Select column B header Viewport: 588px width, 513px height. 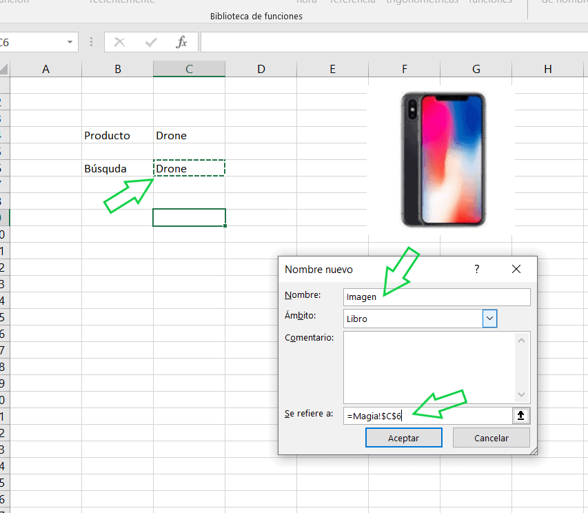tap(117, 69)
